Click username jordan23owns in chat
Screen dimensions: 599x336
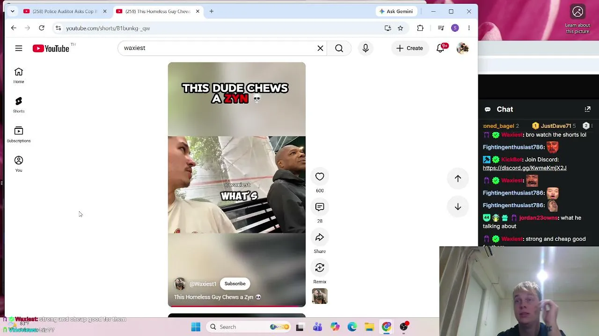(x=538, y=218)
